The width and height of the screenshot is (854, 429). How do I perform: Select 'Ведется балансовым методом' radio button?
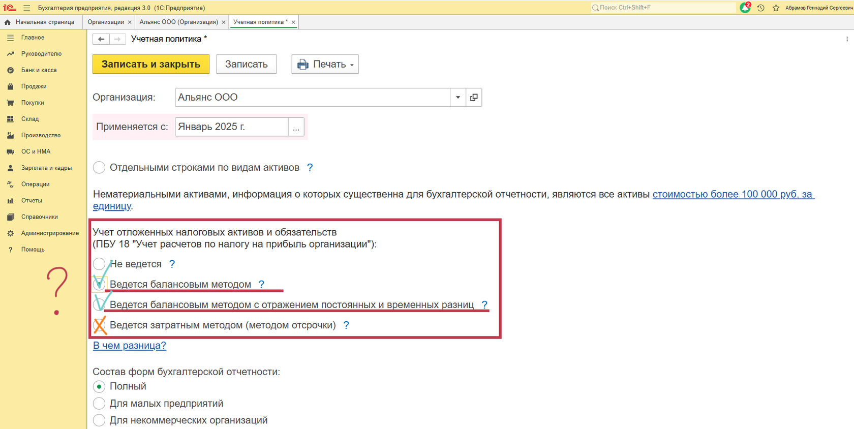click(x=99, y=285)
